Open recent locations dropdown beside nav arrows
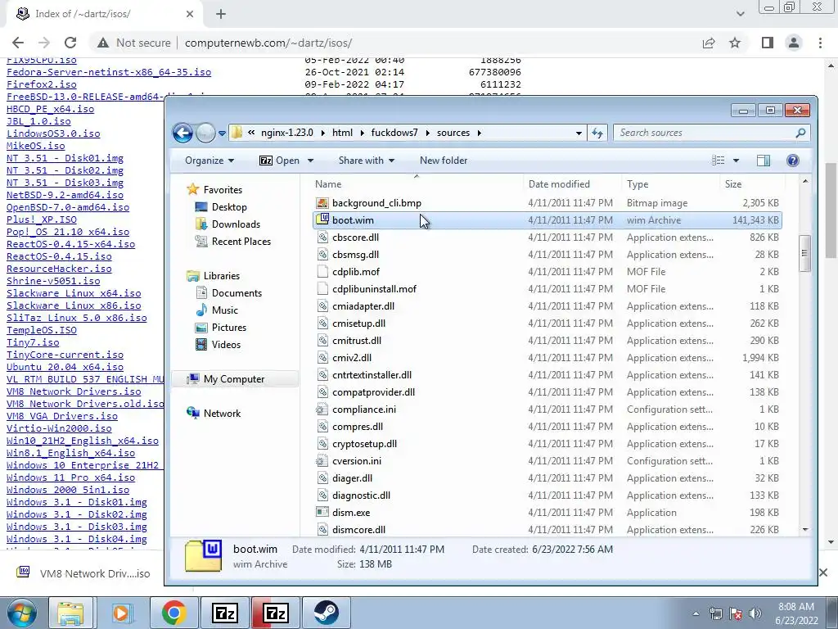The width and height of the screenshot is (838, 629). [x=222, y=133]
